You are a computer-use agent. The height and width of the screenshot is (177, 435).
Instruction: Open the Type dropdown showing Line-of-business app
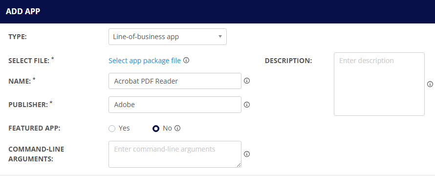(168, 37)
